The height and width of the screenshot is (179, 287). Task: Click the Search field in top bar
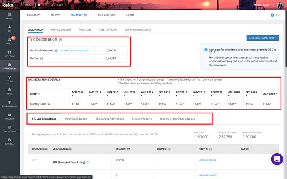tap(59, 5)
